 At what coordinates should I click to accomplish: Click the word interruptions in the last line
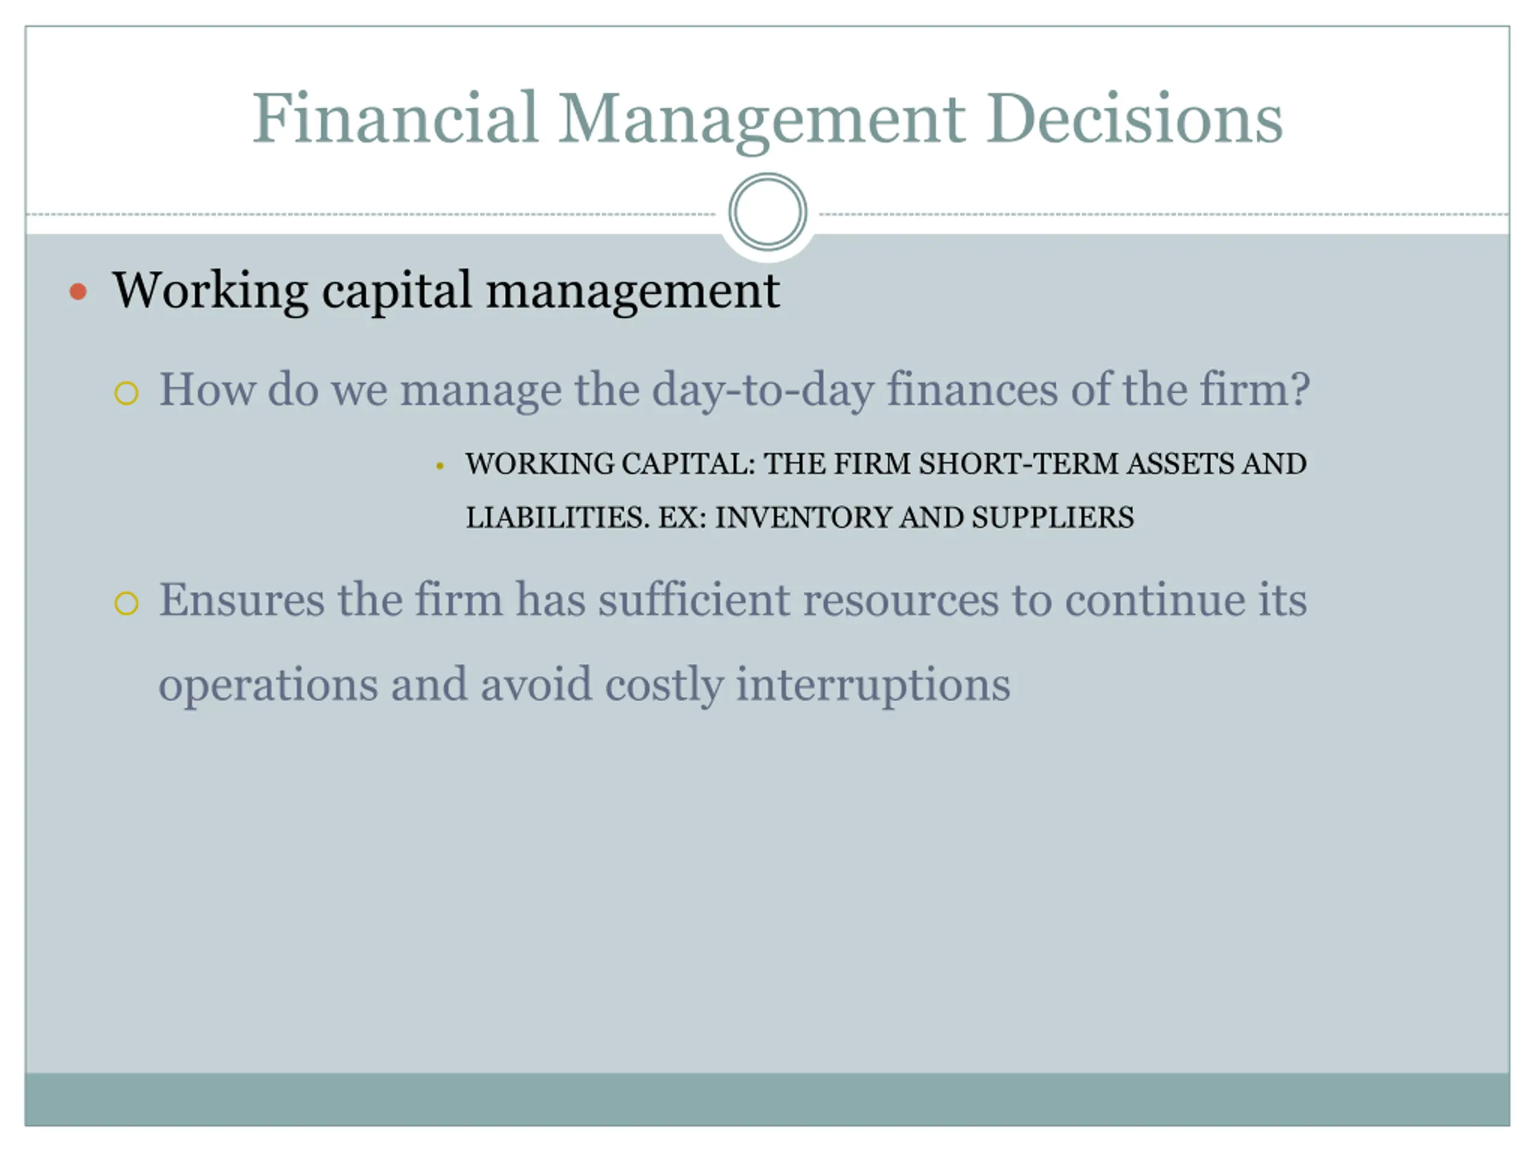(873, 685)
